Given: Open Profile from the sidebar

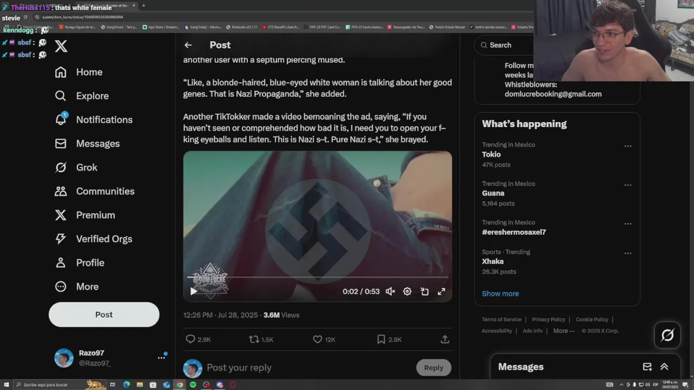Looking at the screenshot, I should point(80,263).
